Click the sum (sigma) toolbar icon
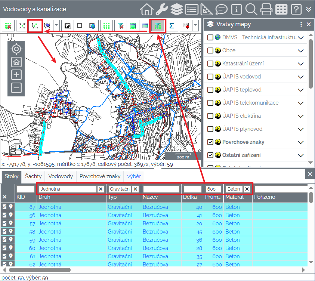The height and width of the screenshot is (281, 315). (172, 26)
